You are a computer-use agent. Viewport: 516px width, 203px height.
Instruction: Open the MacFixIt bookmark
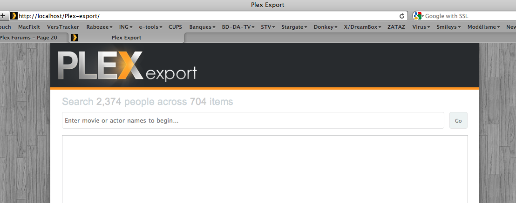29,27
